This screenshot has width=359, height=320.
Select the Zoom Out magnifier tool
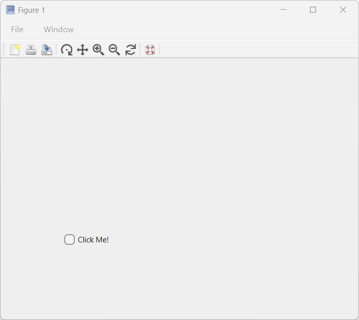[114, 50]
